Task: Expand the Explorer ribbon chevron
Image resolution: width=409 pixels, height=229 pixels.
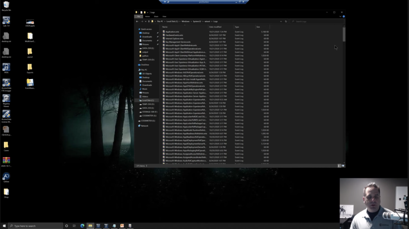Action: 340,16
